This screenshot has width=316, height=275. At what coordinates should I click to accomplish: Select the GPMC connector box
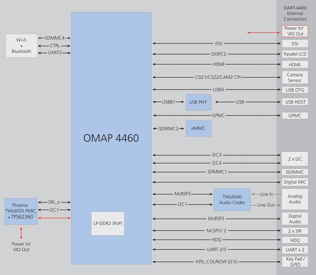tap(295, 116)
